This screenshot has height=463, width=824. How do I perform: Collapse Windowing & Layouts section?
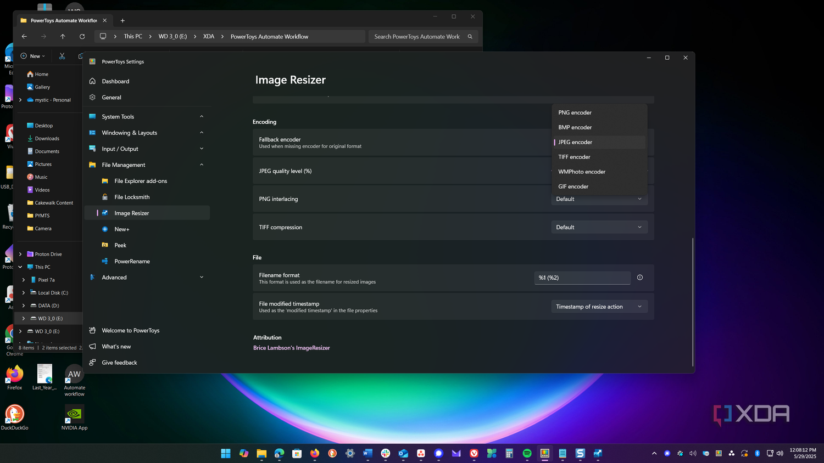[x=202, y=133]
